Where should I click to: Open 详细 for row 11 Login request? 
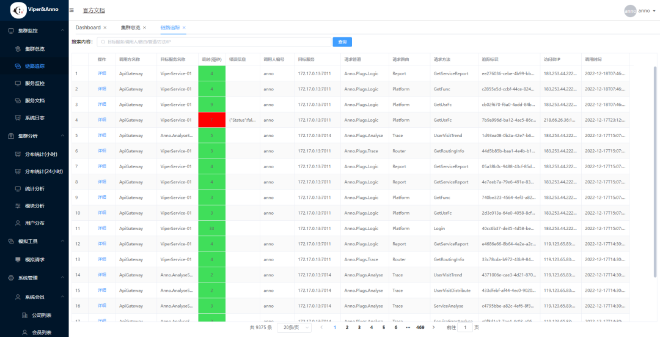point(102,228)
